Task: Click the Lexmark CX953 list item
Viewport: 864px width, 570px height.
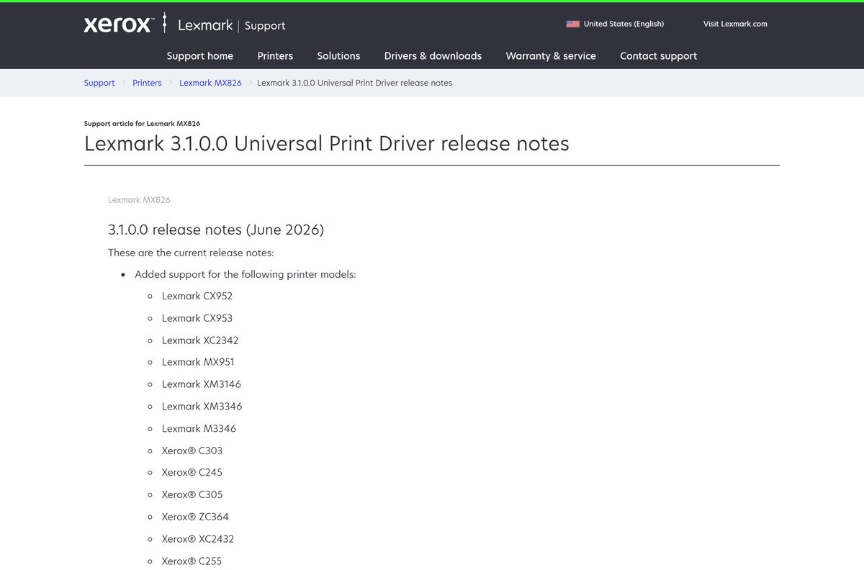Action: pos(197,318)
